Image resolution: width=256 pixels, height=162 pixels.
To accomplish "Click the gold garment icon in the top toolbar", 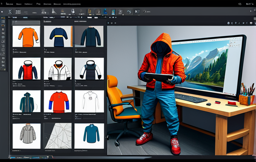I will coord(90,12).
